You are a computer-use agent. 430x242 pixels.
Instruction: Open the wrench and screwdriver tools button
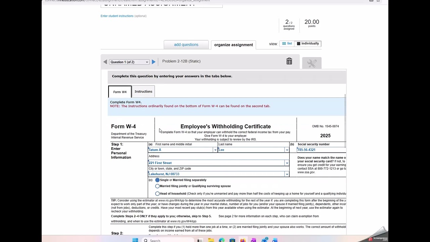[x=312, y=63]
